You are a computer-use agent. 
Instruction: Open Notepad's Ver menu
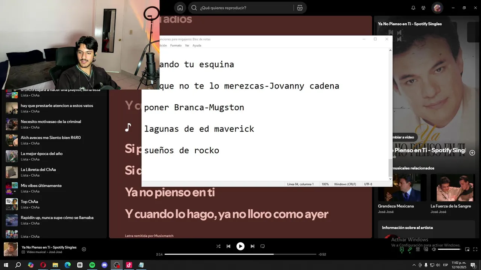(x=187, y=45)
